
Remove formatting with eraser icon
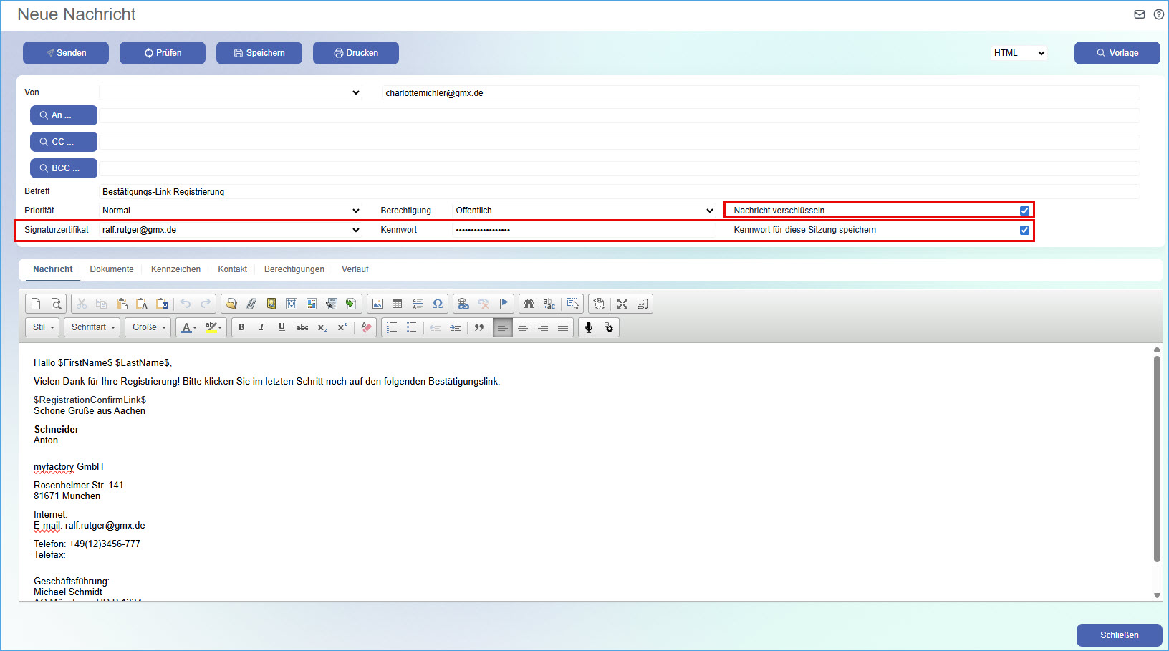click(x=367, y=327)
